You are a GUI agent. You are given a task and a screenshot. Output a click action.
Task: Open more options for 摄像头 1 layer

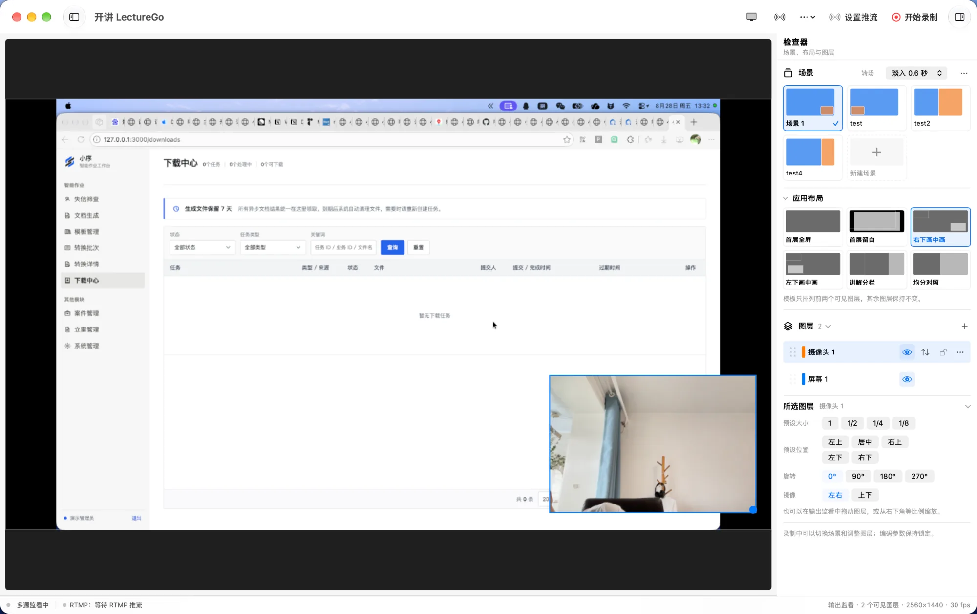point(960,352)
